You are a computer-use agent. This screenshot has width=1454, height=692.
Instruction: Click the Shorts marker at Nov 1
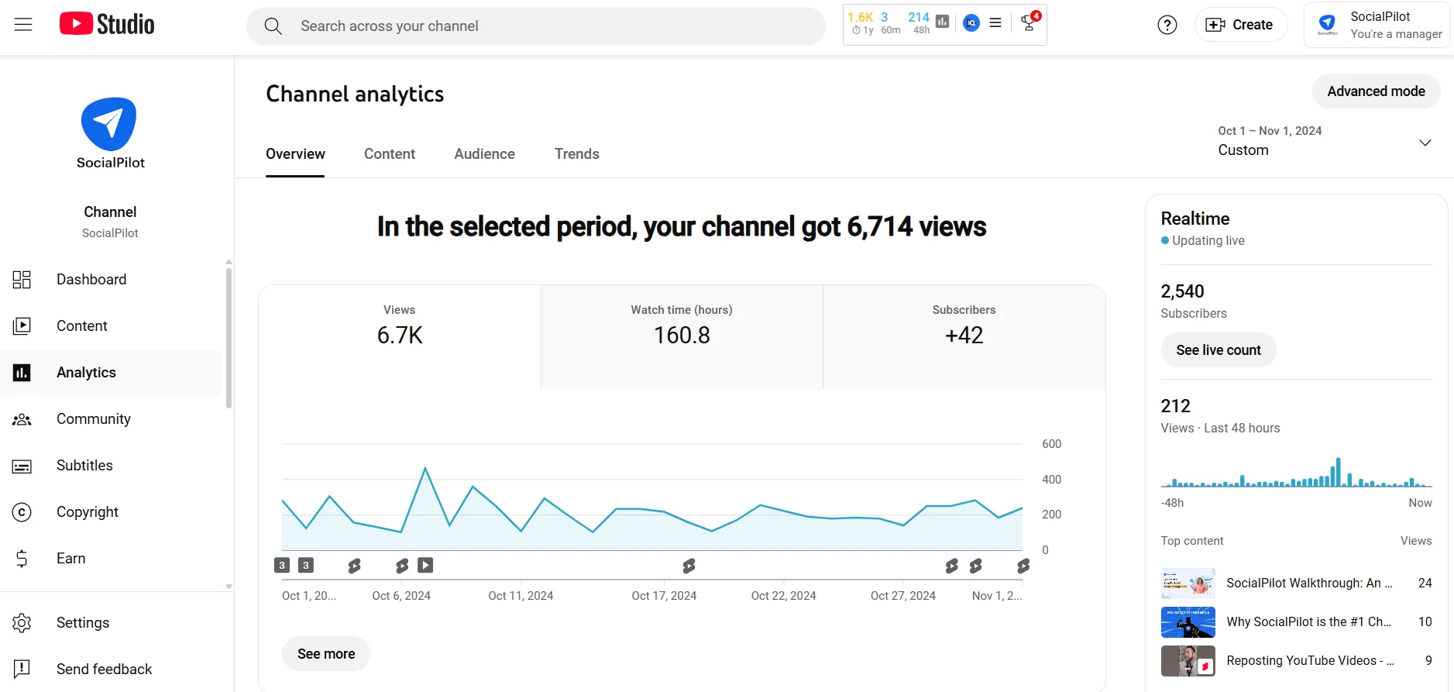click(x=1023, y=566)
